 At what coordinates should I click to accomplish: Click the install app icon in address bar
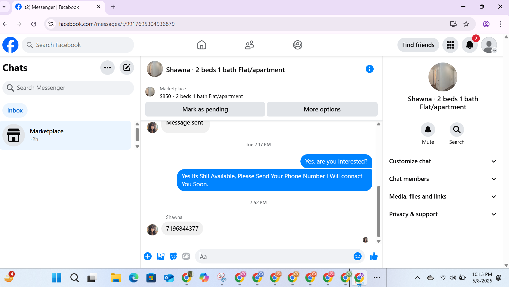(453, 24)
